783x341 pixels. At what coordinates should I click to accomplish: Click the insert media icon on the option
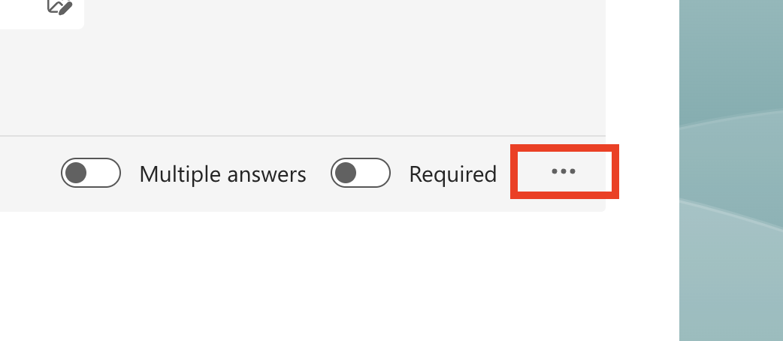[x=59, y=8]
